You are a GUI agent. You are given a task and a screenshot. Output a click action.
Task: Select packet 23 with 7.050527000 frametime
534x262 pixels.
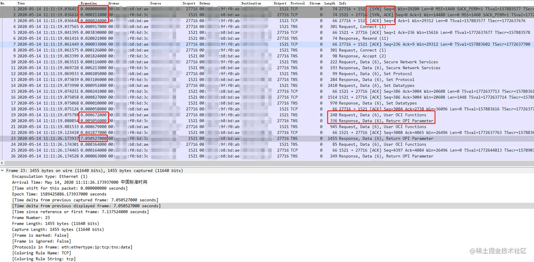pos(267,138)
